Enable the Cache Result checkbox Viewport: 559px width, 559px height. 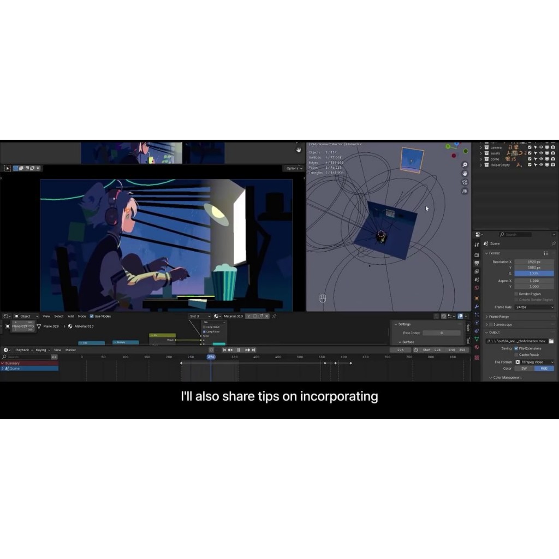(516, 355)
